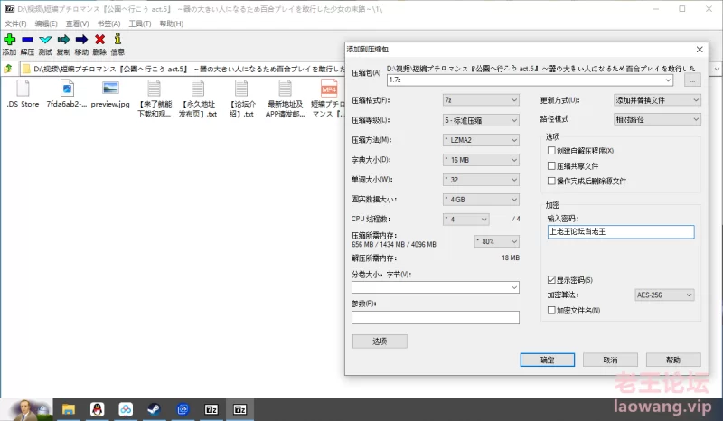Expand the archive name 1.7z combo box
Viewport: 723px width, 421px height.
point(668,80)
